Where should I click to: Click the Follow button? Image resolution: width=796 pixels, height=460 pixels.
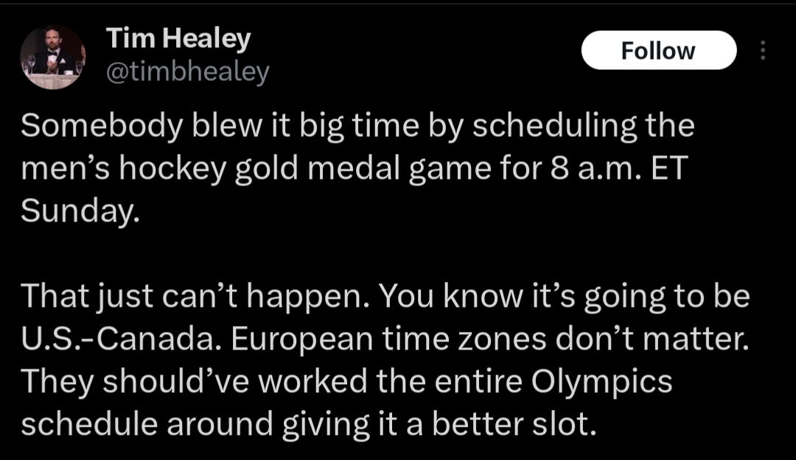coord(658,50)
